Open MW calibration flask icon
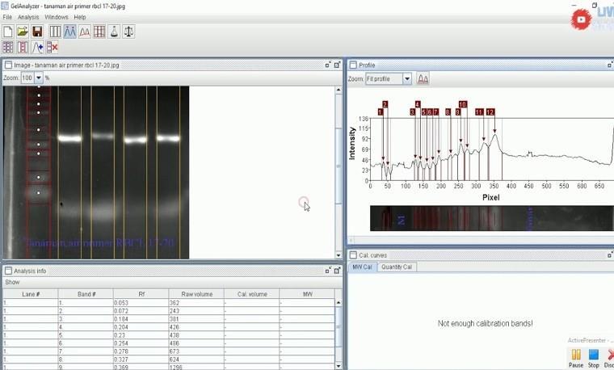The image size is (614, 370). tap(114, 32)
